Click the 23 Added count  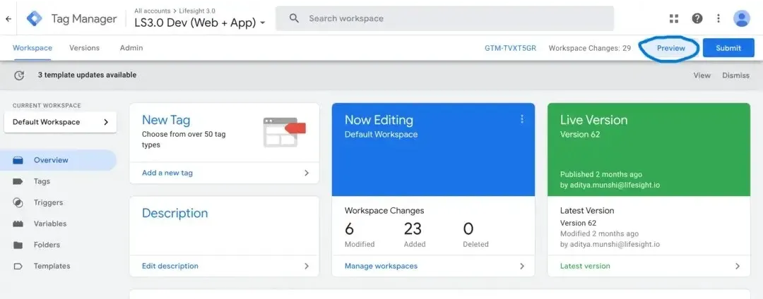point(415,233)
